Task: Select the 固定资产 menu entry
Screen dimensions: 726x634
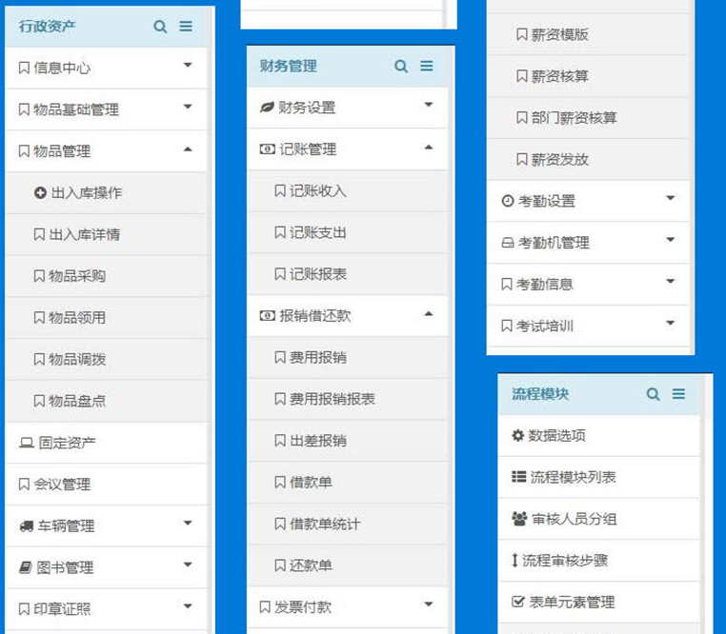Action: point(66,443)
